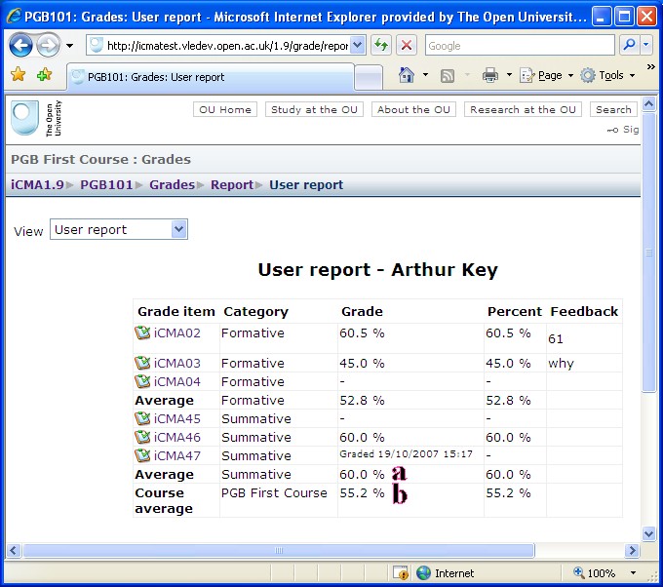
Task: Click the 'Graded 19/10/2007 15:17' text
Action: [406, 453]
